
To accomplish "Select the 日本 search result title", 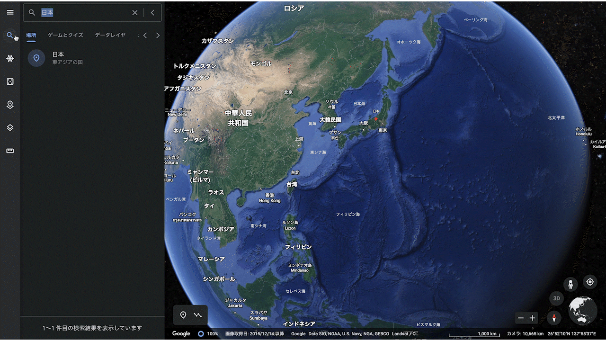I will coord(58,54).
